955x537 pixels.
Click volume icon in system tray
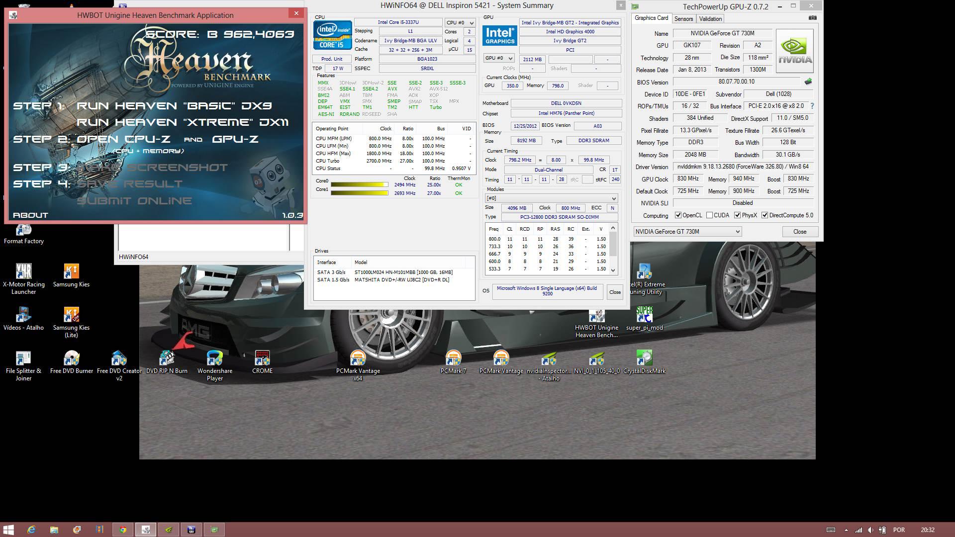870,530
